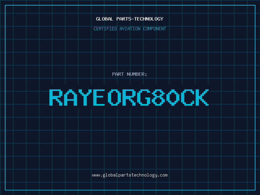Click the GLOBAL PARTS-TECHNOLOGY heading
The width and height of the screenshot is (260, 195).
point(130,19)
